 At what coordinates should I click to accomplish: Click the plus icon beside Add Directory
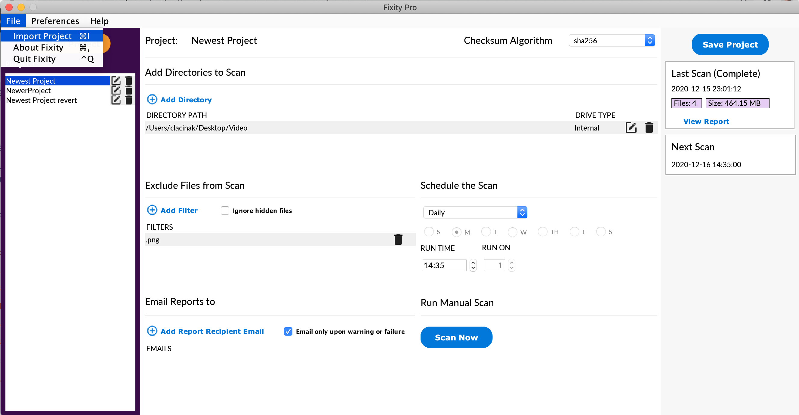[x=152, y=99]
